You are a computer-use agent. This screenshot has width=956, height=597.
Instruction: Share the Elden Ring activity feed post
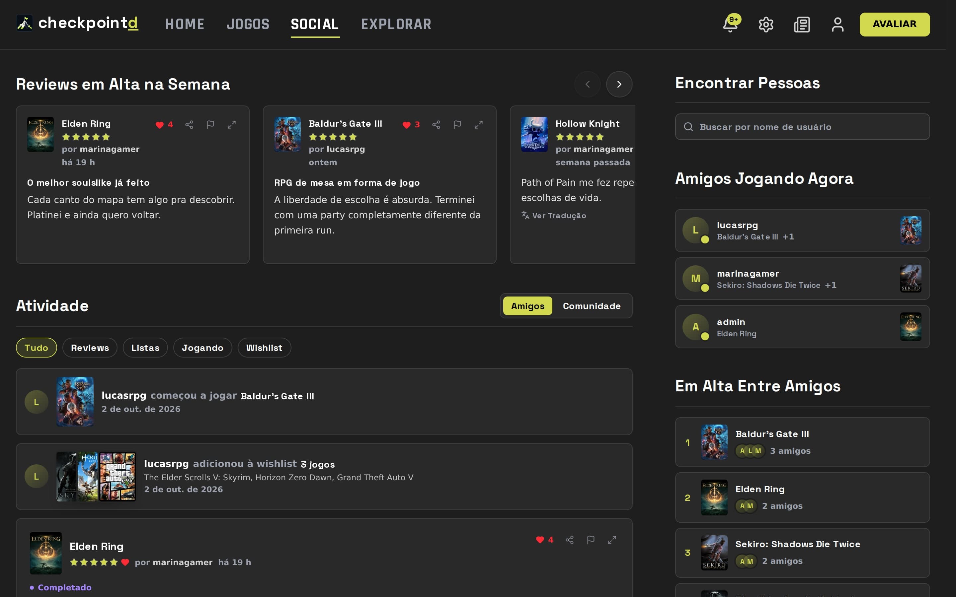(x=570, y=540)
